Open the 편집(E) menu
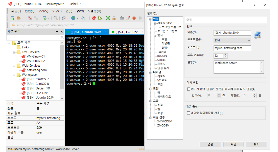 (x=30, y=11)
